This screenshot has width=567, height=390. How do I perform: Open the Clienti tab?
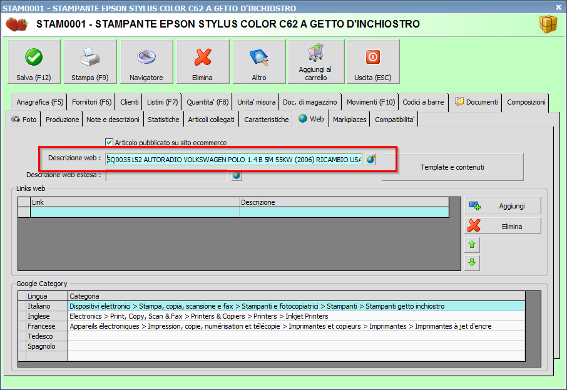coord(129,103)
